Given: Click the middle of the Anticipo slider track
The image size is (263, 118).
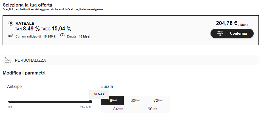Looking at the screenshot, I should coord(49,102).
